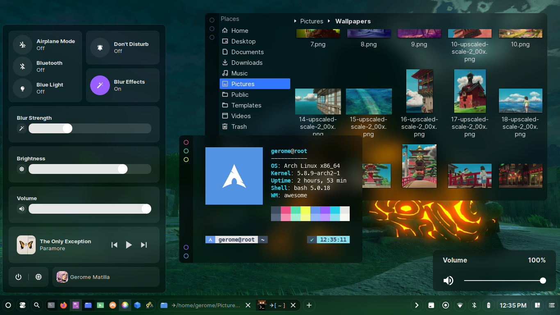Mute using the volume OSD speaker icon

pyautogui.click(x=448, y=281)
